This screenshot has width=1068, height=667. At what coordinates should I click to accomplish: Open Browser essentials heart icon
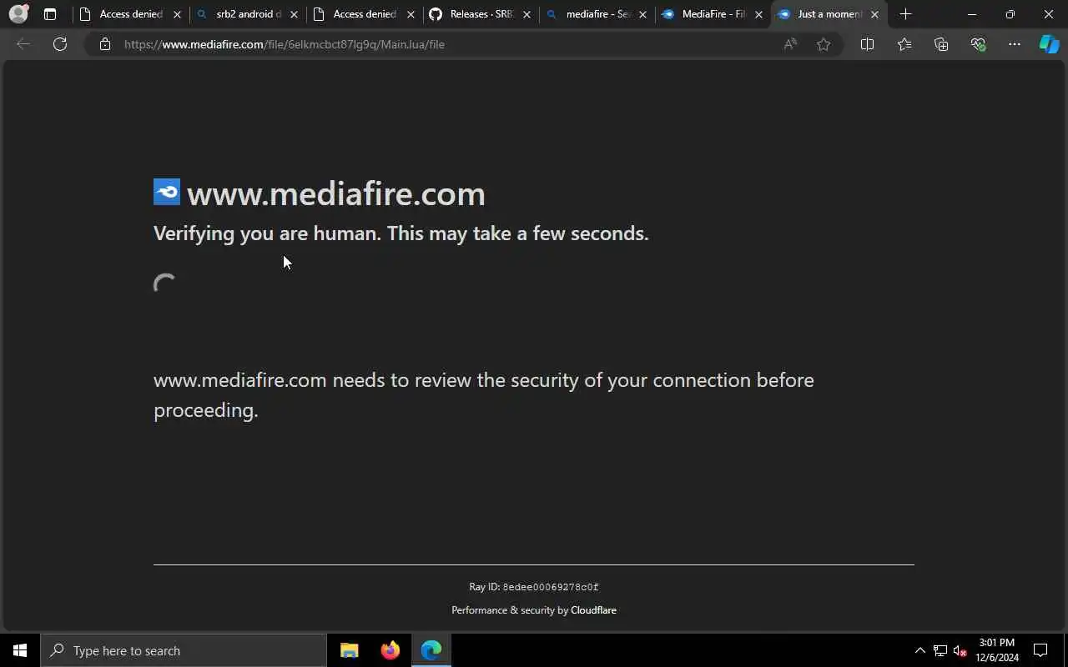click(x=978, y=44)
